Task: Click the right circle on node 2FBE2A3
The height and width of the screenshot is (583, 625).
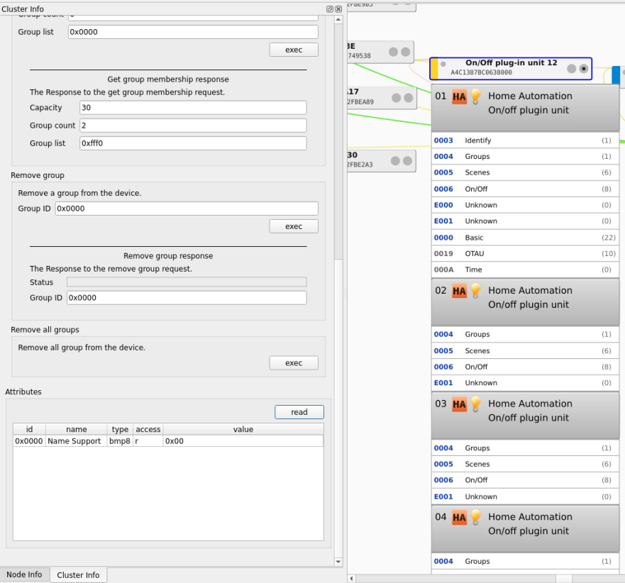Action: (x=407, y=160)
